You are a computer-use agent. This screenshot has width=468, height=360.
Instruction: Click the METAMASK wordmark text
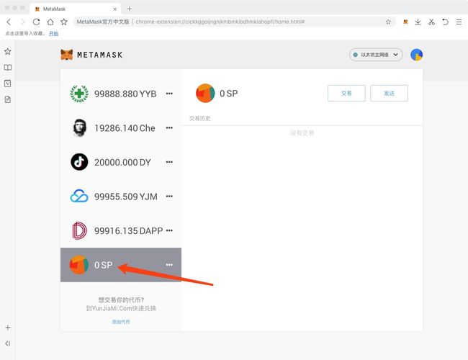point(100,55)
